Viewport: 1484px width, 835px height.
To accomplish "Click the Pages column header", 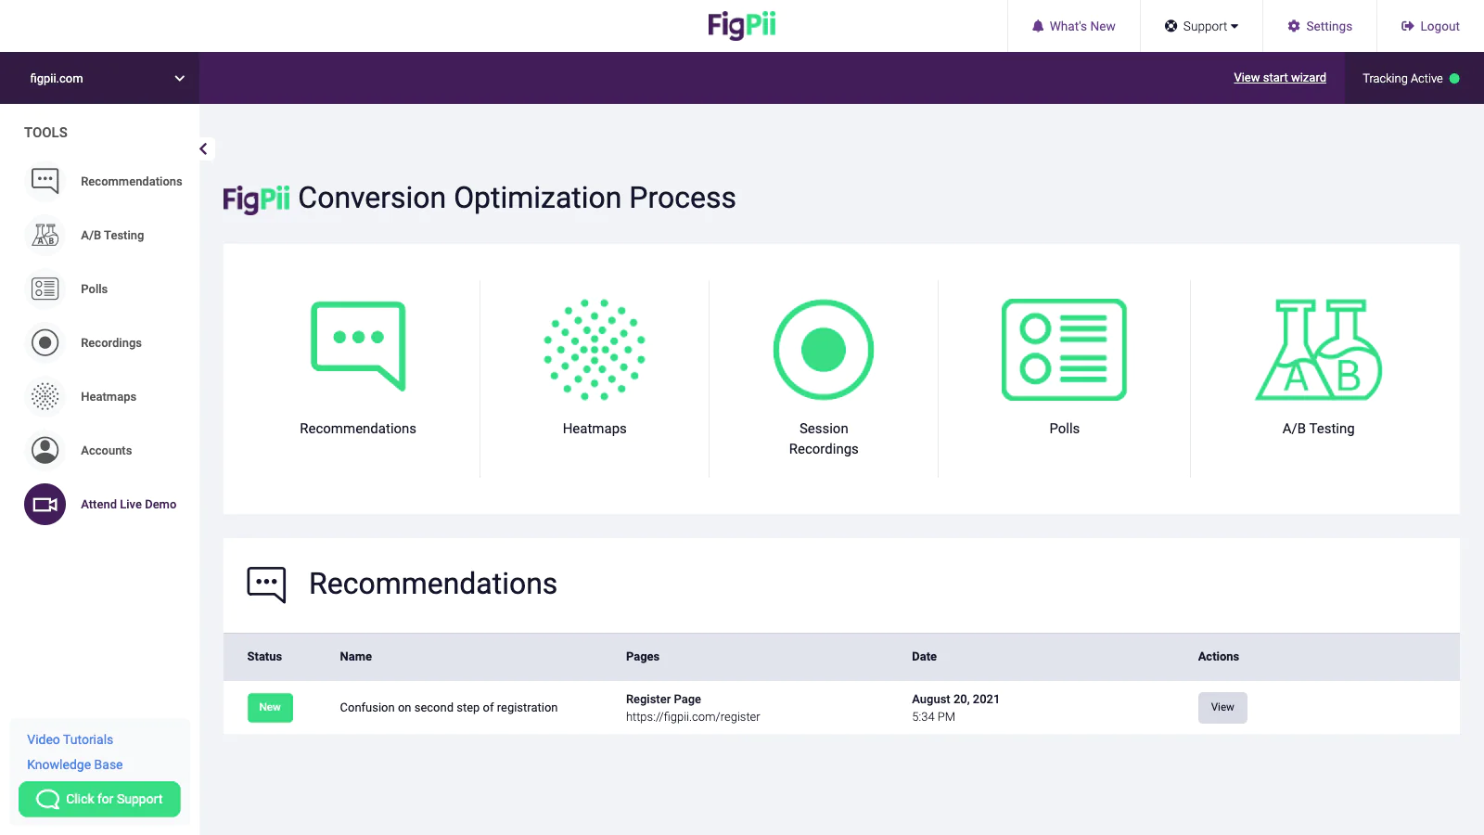I will tap(643, 657).
